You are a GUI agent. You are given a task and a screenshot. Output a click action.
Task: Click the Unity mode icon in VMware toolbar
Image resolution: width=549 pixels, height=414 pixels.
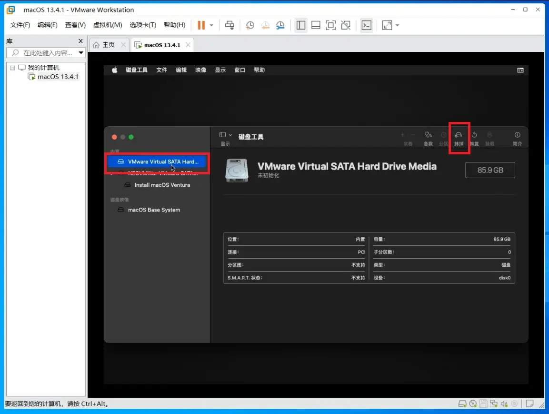(x=346, y=25)
